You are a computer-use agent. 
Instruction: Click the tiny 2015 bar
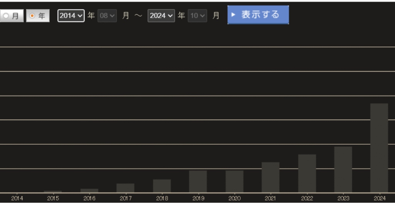[x=53, y=191]
